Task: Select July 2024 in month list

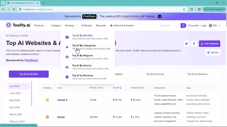Action: tap(18, 86)
